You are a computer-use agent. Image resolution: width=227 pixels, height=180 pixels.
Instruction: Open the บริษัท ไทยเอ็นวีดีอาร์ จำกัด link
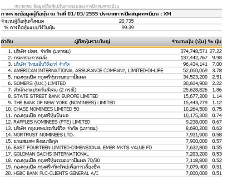pos(42,64)
